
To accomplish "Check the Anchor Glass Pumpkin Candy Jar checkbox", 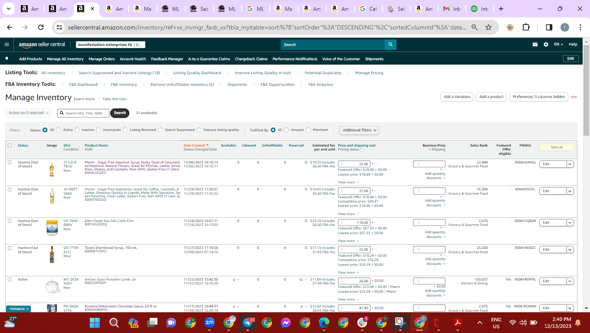I will pos(10,279).
